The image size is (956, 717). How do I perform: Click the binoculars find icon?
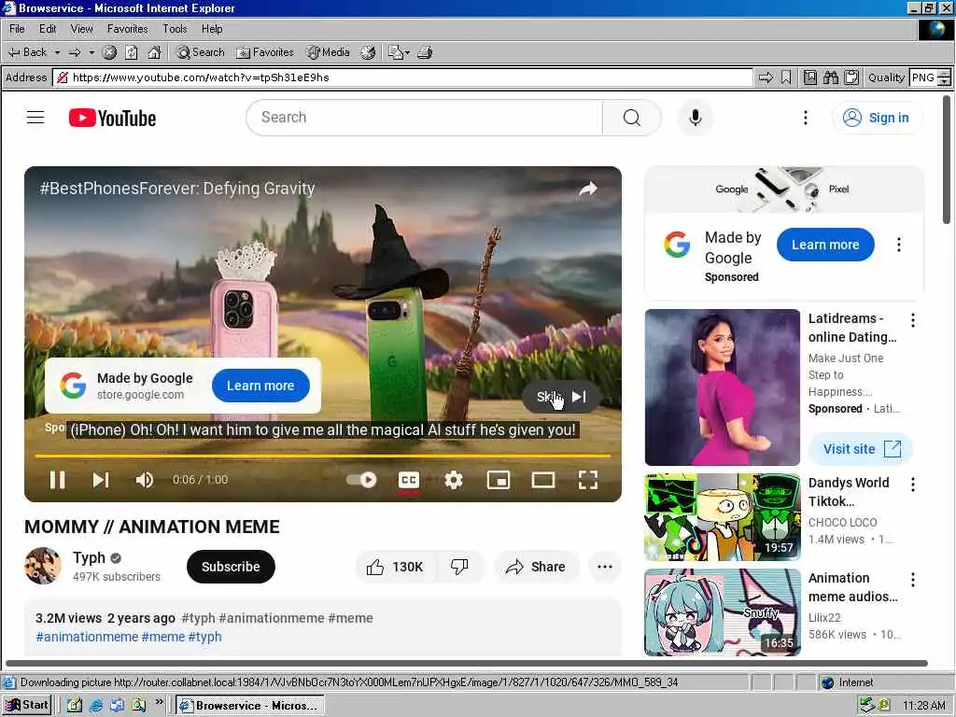tap(830, 77)
